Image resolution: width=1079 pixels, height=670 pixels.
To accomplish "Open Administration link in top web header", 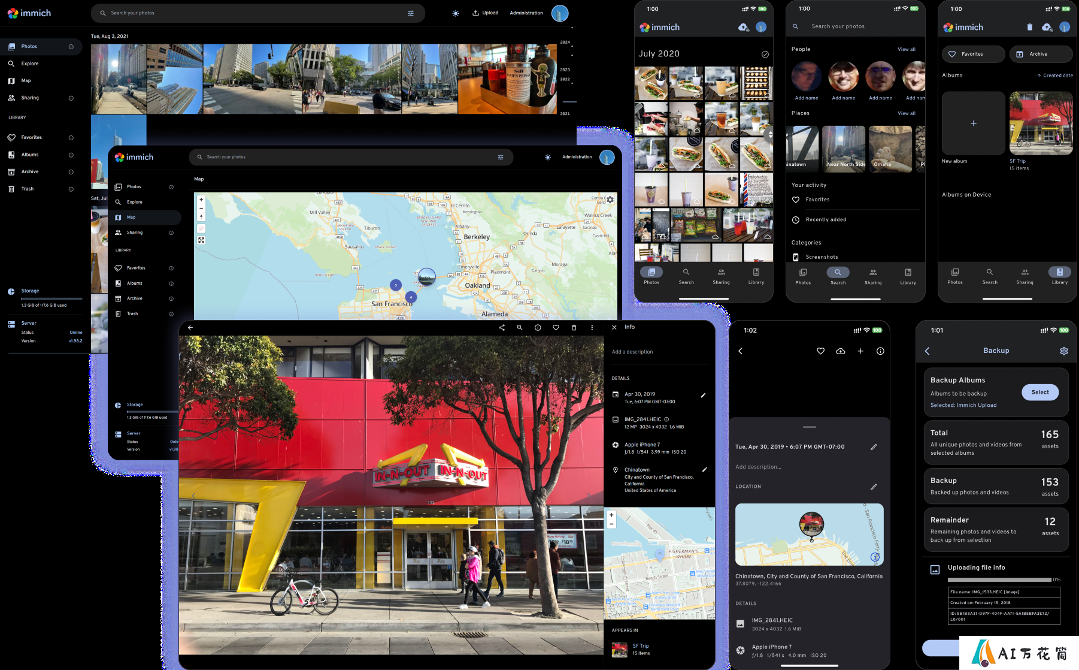I will point(526,13).
